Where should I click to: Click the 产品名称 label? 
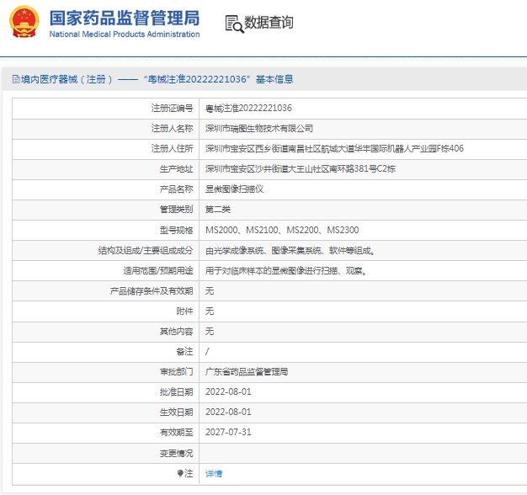[176, 189]
